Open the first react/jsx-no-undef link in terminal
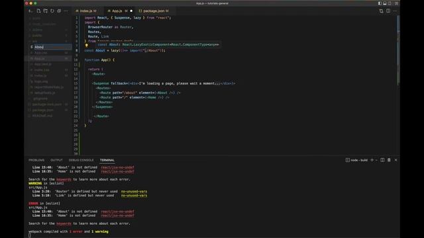Screen dimensions: 424x238 click(117, 167)
